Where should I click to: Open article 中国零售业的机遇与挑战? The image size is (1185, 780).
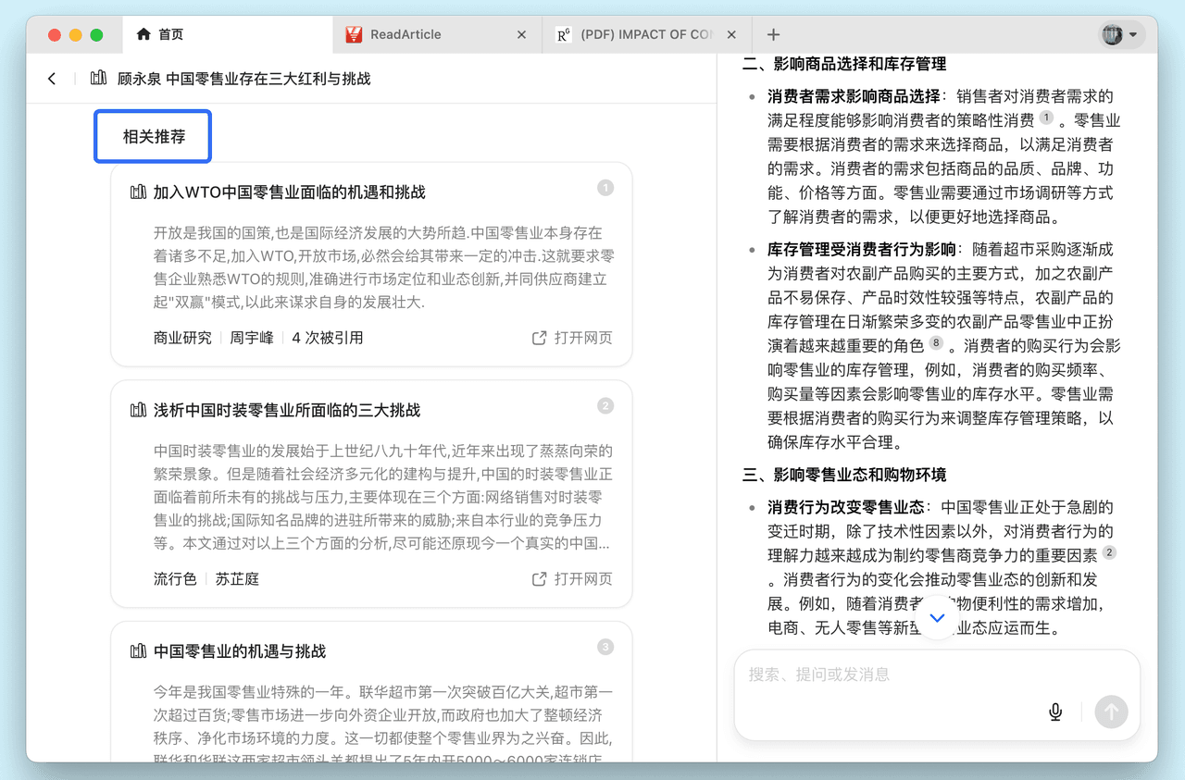239,651
